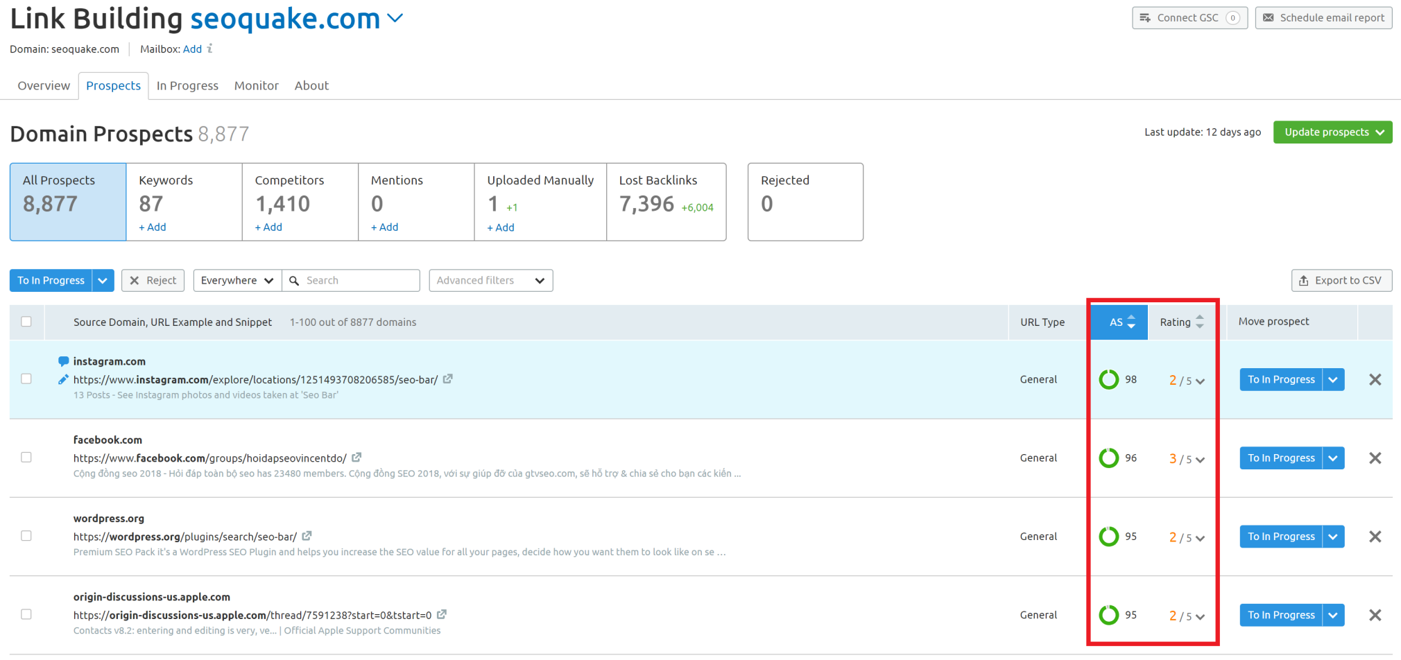Remove facebook.com prospect with X icon
This screenshot has width=1401, height=660.
[x=1375, y=458]
